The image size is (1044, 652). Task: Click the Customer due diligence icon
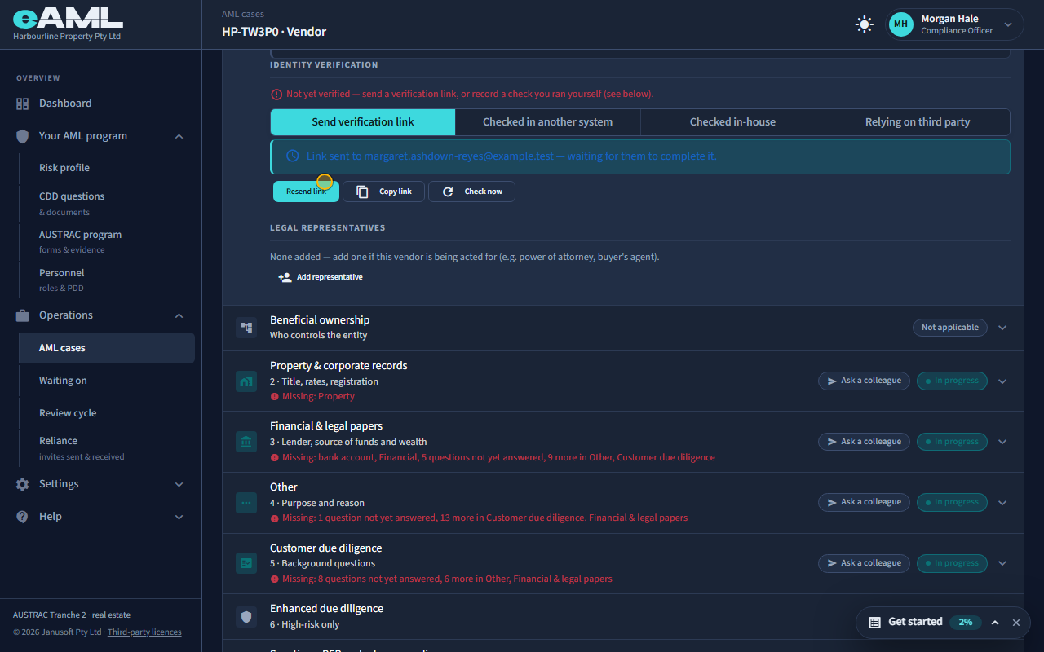[x=246, y=563]
